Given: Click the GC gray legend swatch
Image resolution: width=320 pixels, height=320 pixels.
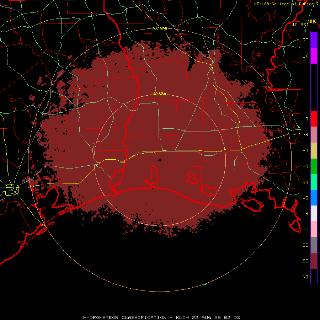Looking at the screenshot, I should pos(314,245).
